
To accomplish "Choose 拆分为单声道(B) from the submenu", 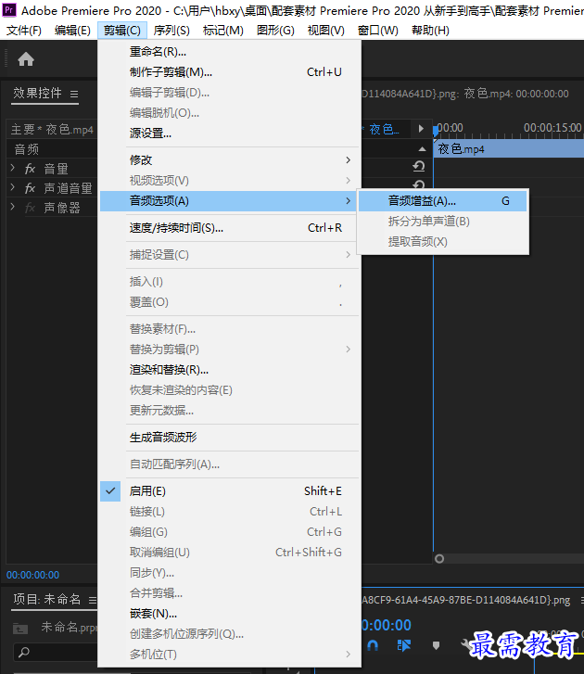I will [x=442, y=222].
